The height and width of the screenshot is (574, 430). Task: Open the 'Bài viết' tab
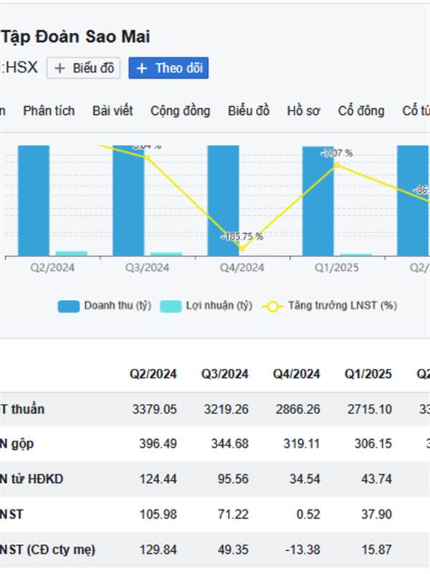[113, 110]
